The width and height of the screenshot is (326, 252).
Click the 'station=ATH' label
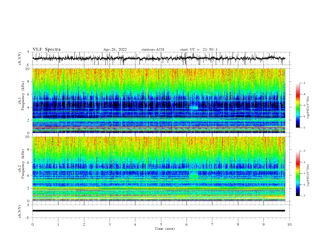[x=153, y=49]
